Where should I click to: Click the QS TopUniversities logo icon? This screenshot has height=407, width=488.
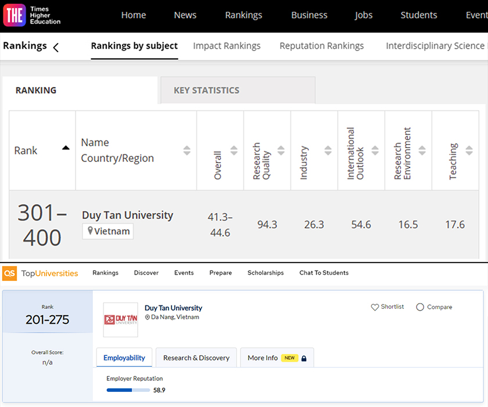click(x=10, y=273)
